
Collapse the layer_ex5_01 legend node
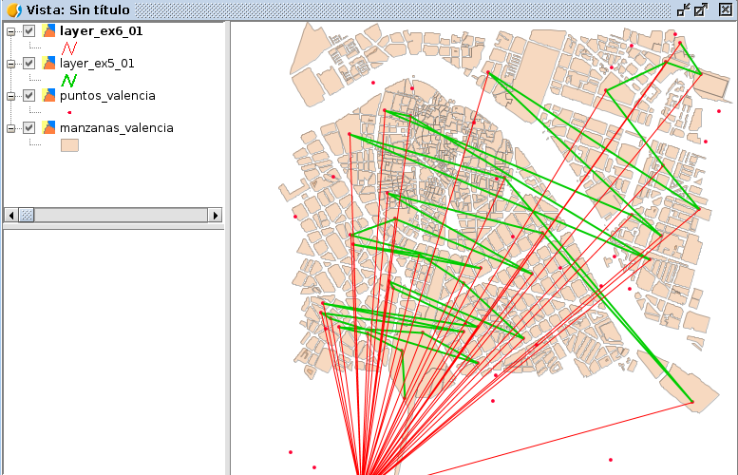click(x=10, y=64)
